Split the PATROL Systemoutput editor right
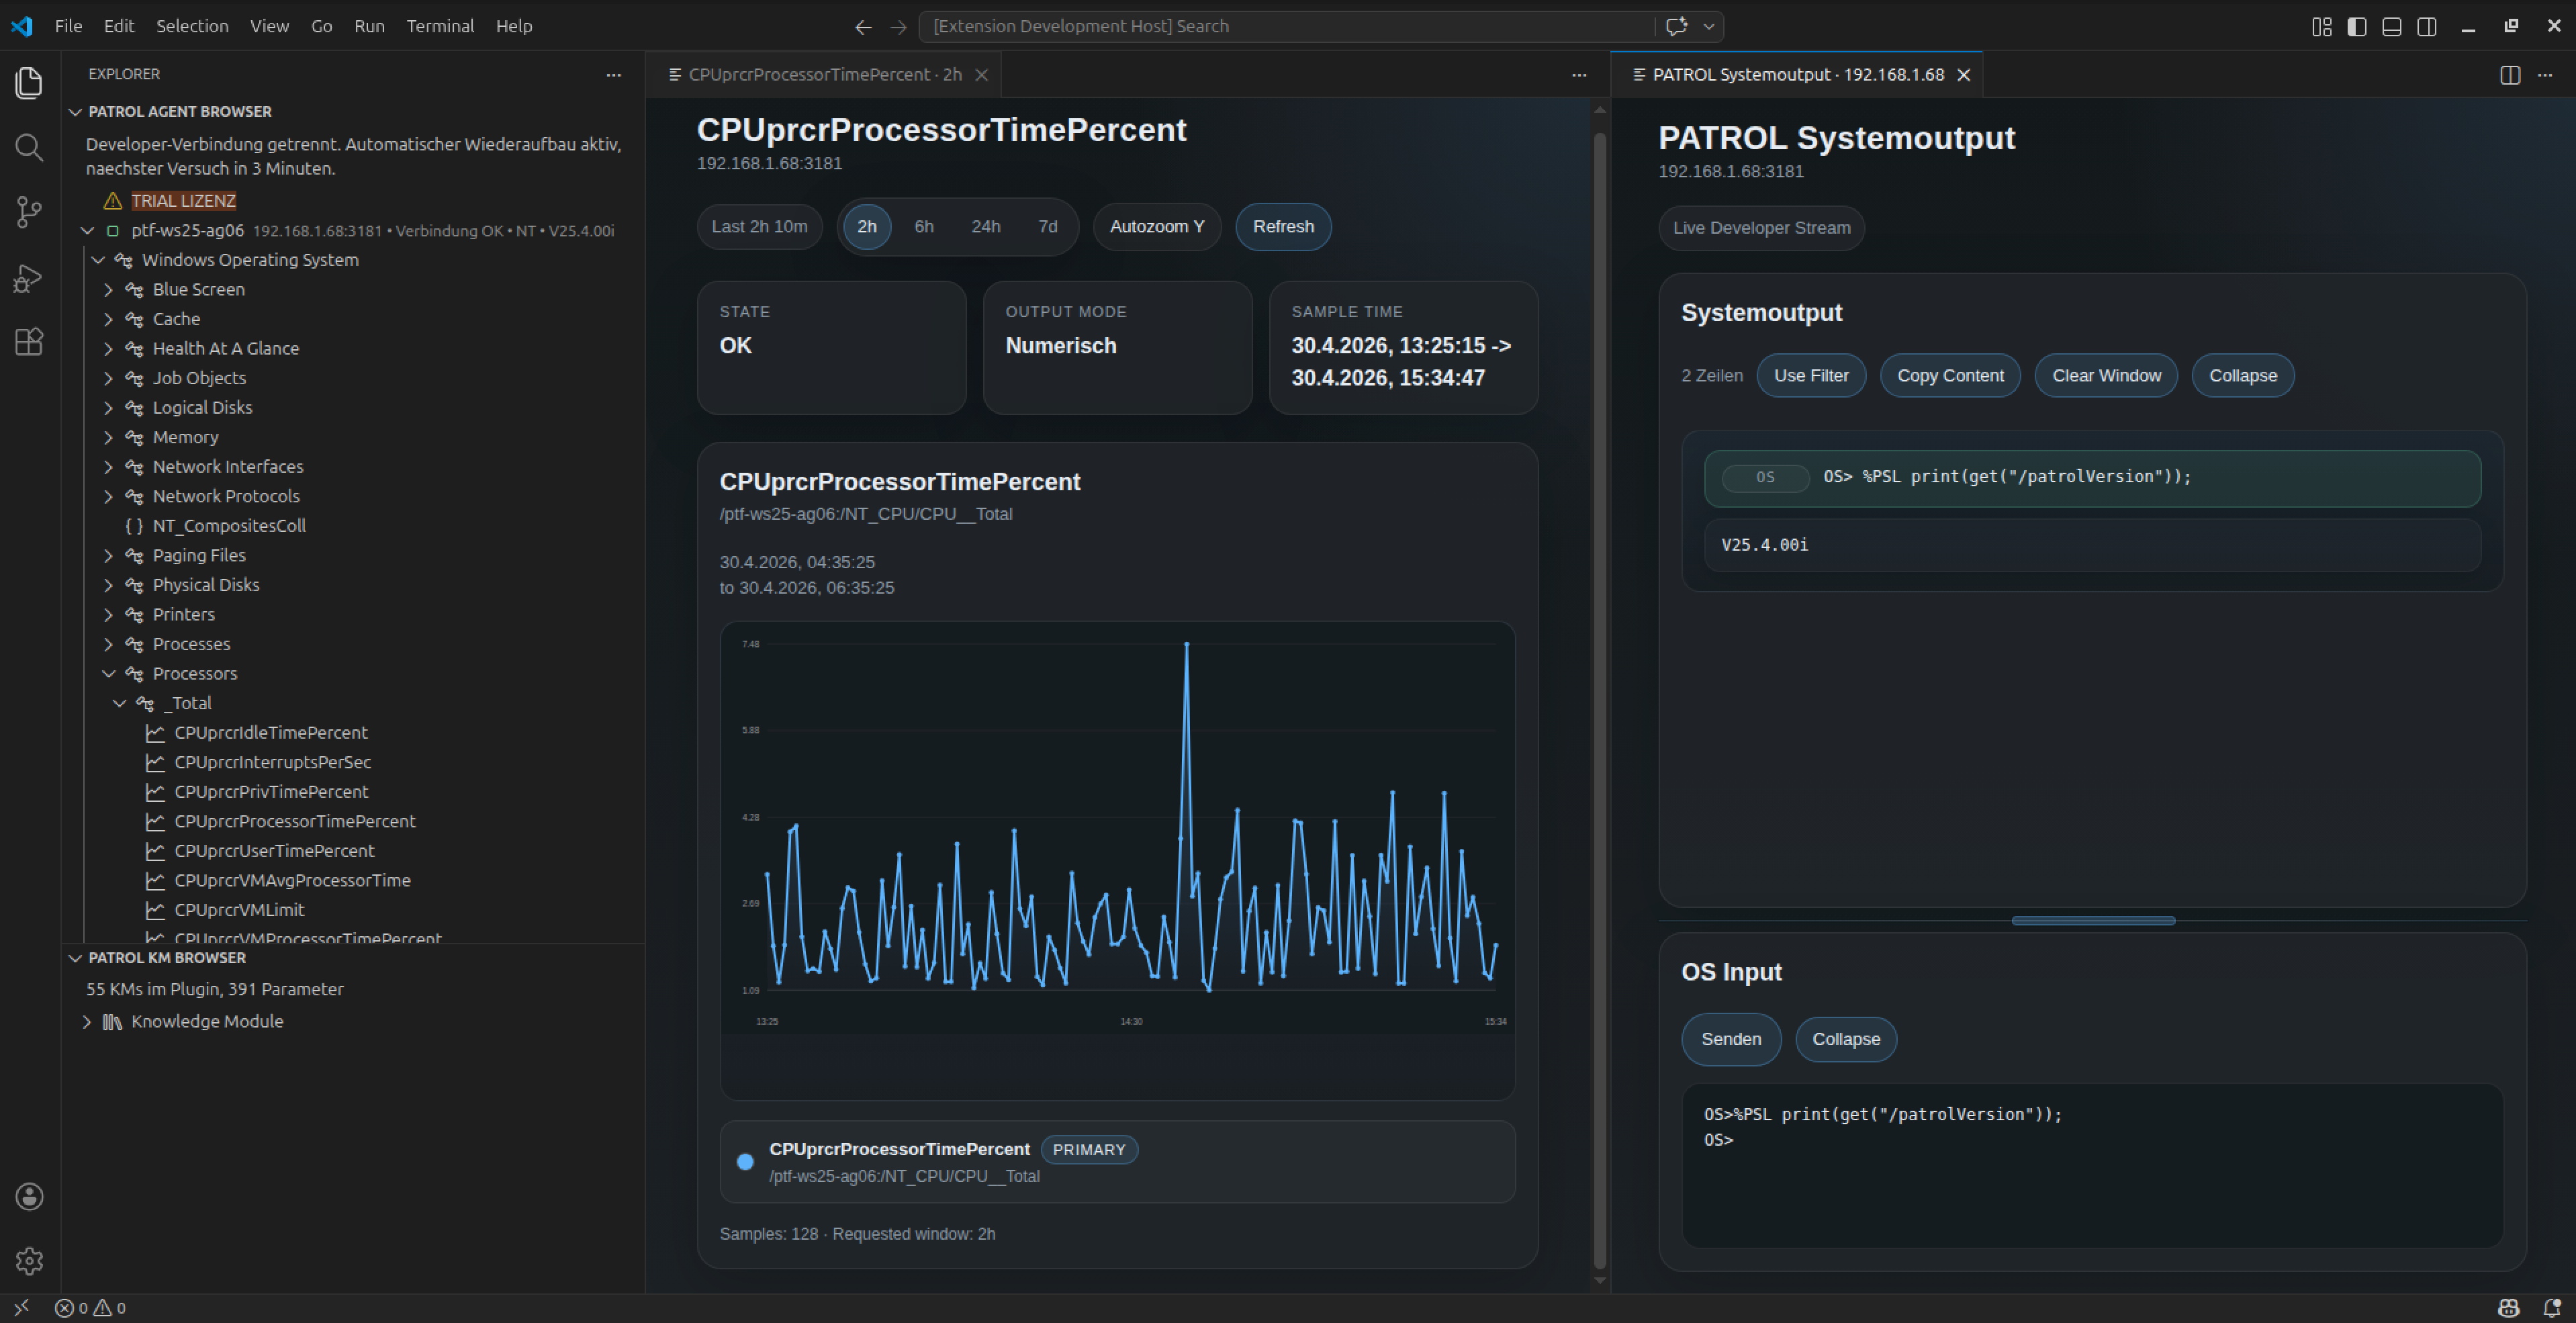The height and width of the screenshot is (1323, 2576). pos(2509,75)
